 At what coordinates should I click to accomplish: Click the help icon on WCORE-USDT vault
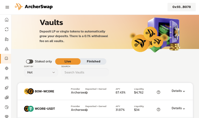point(158,109)
